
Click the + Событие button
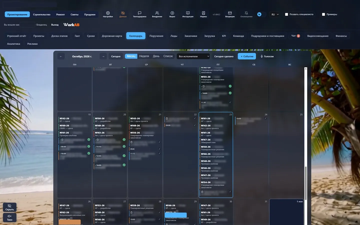point(247,56)
